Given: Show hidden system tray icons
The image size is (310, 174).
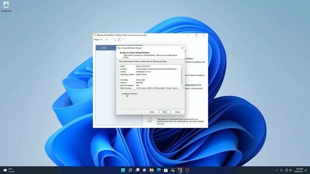Looking at the screenshot, I should 277,170.
